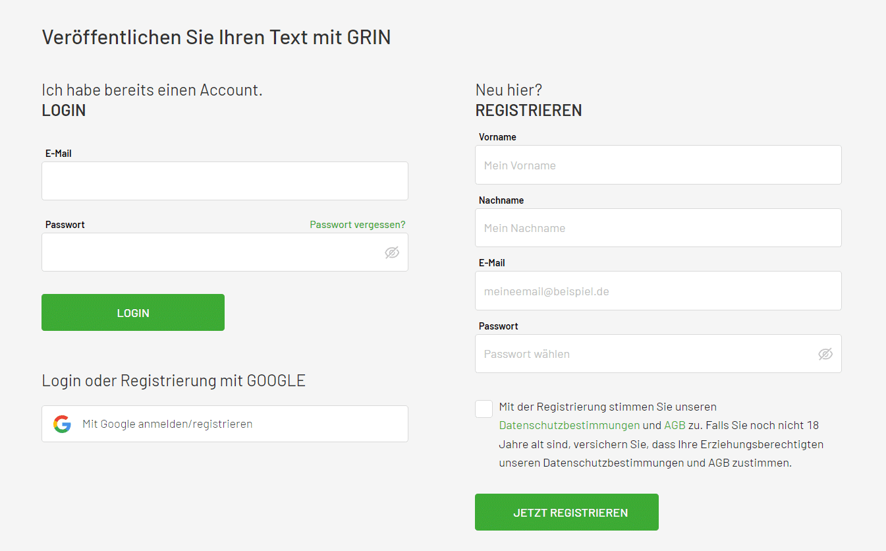Show the login password via eye icon
The width and height of the screenshot is (886, 551).
click(392, 252)
